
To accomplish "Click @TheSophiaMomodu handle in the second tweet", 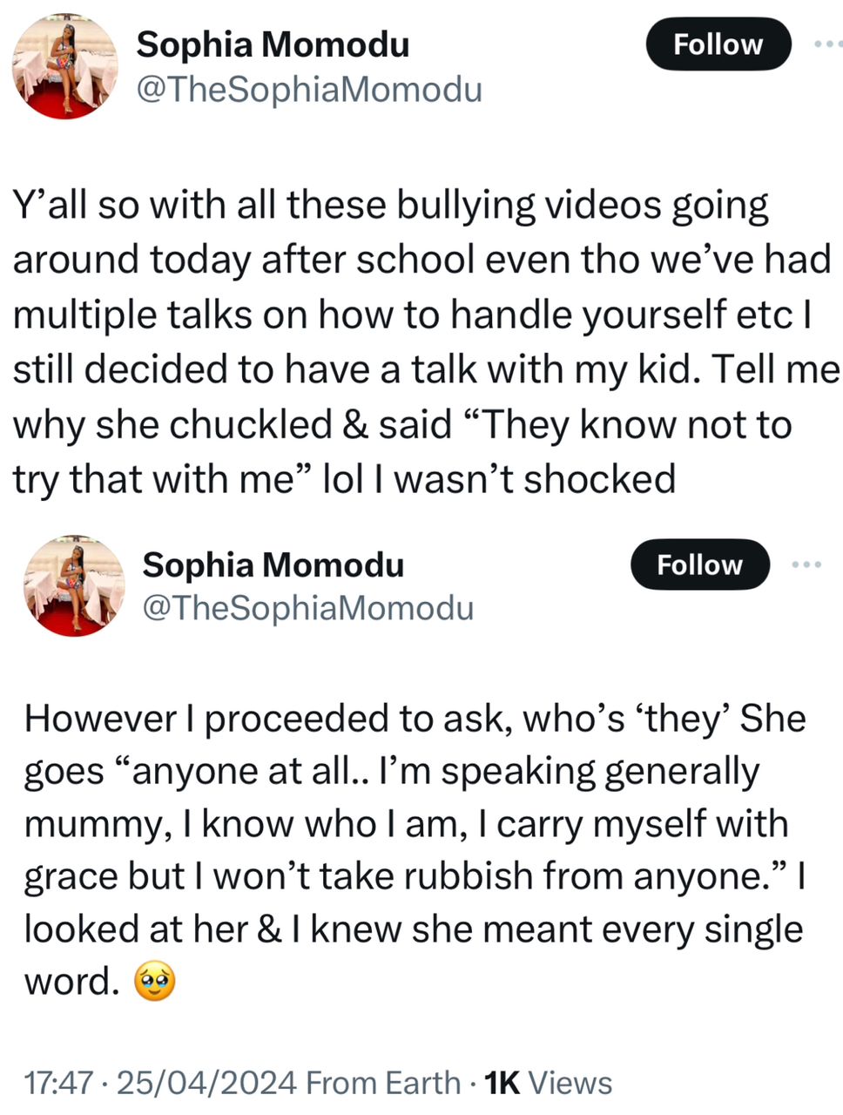I will 307,608.
